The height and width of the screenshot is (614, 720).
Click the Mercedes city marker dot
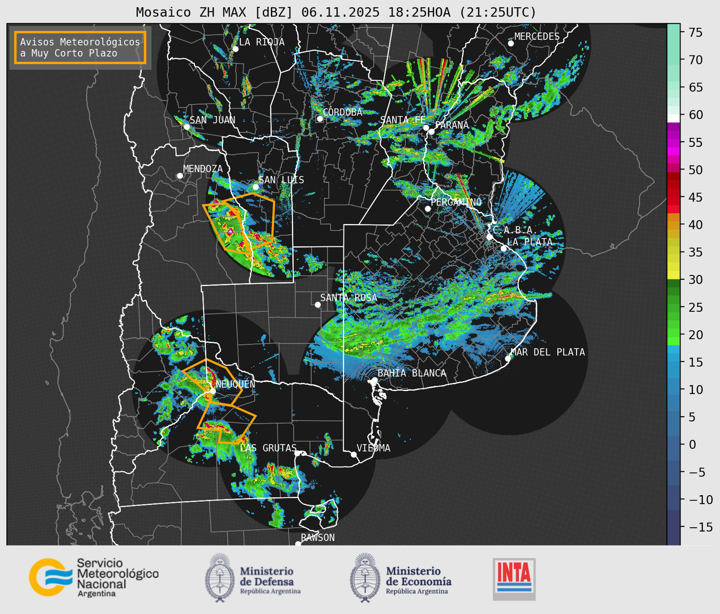pyautogui.click(x=511, y=43)
